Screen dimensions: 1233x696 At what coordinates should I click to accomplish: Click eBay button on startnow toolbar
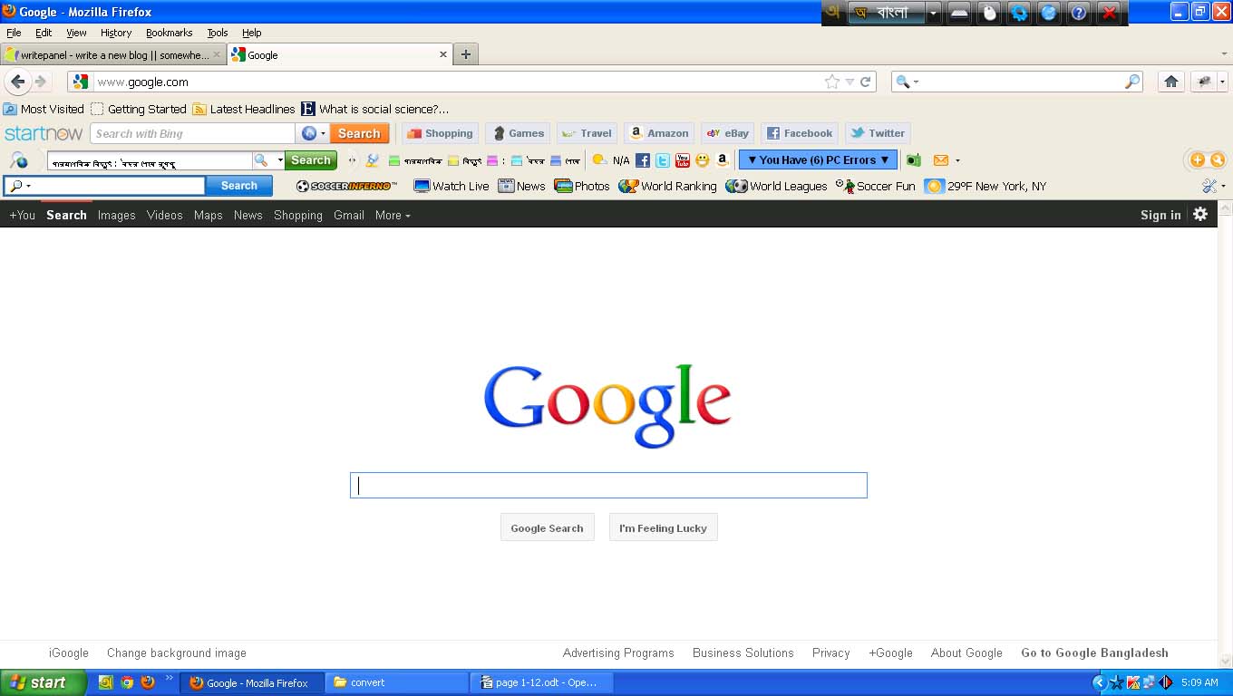pyautogui.click(x=727, y=133)
